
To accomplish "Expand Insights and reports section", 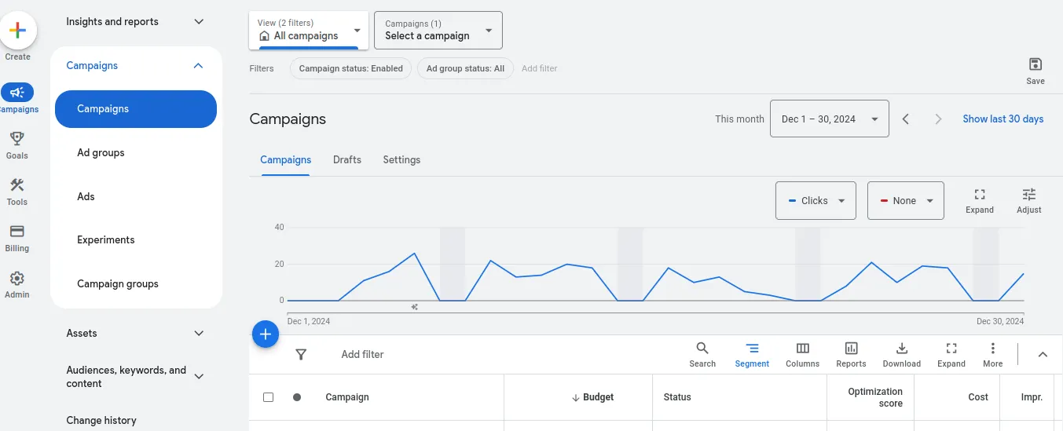I will (199, 22).
